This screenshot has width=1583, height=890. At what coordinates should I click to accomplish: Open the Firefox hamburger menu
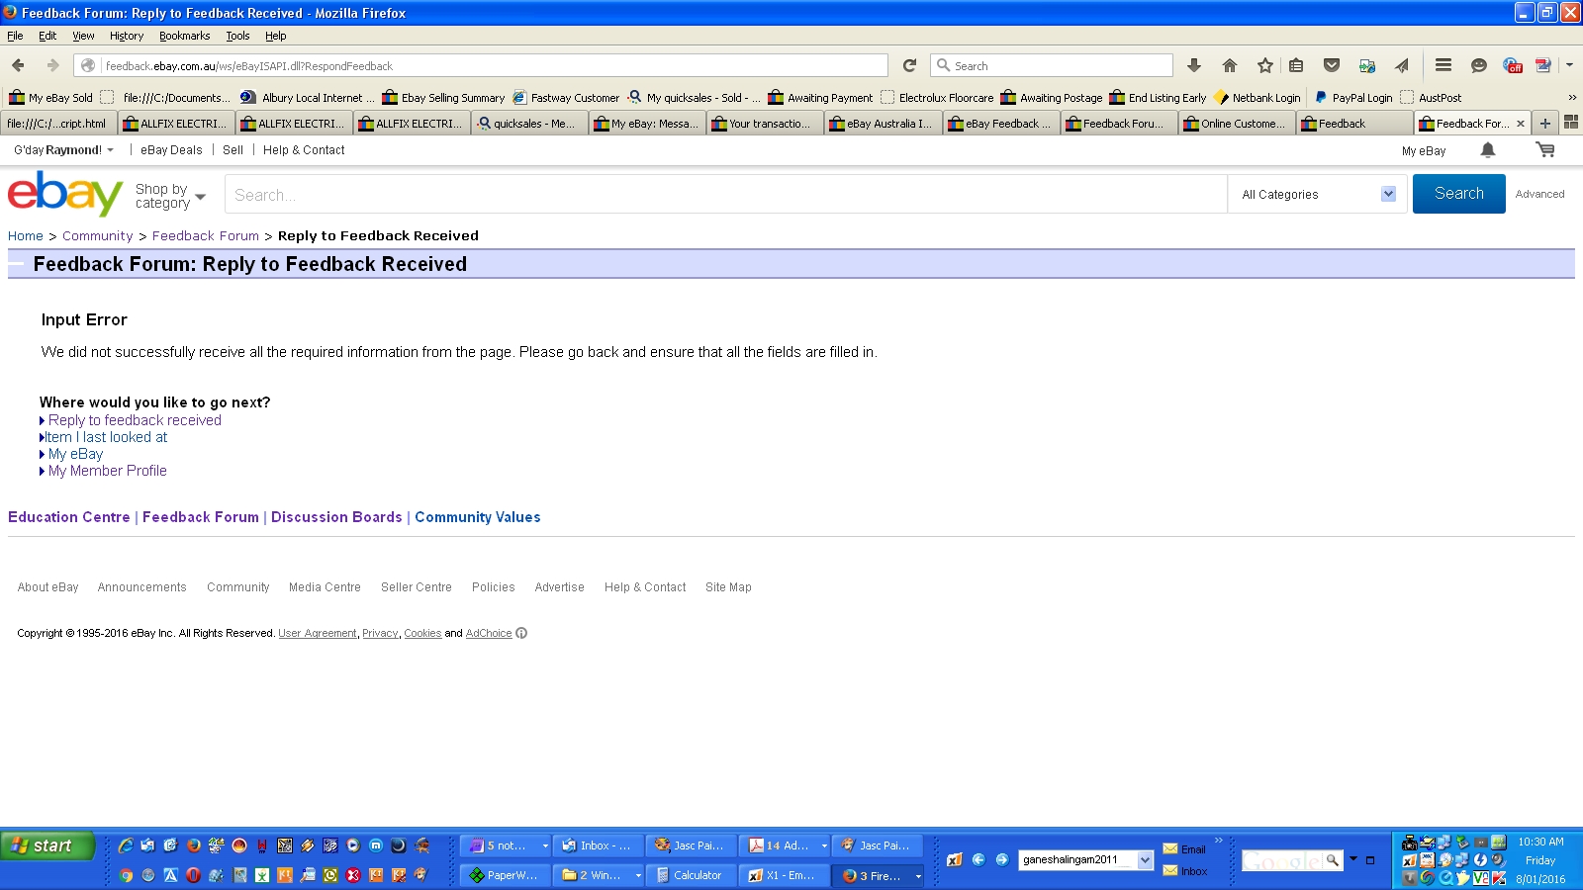point(1443,65)
